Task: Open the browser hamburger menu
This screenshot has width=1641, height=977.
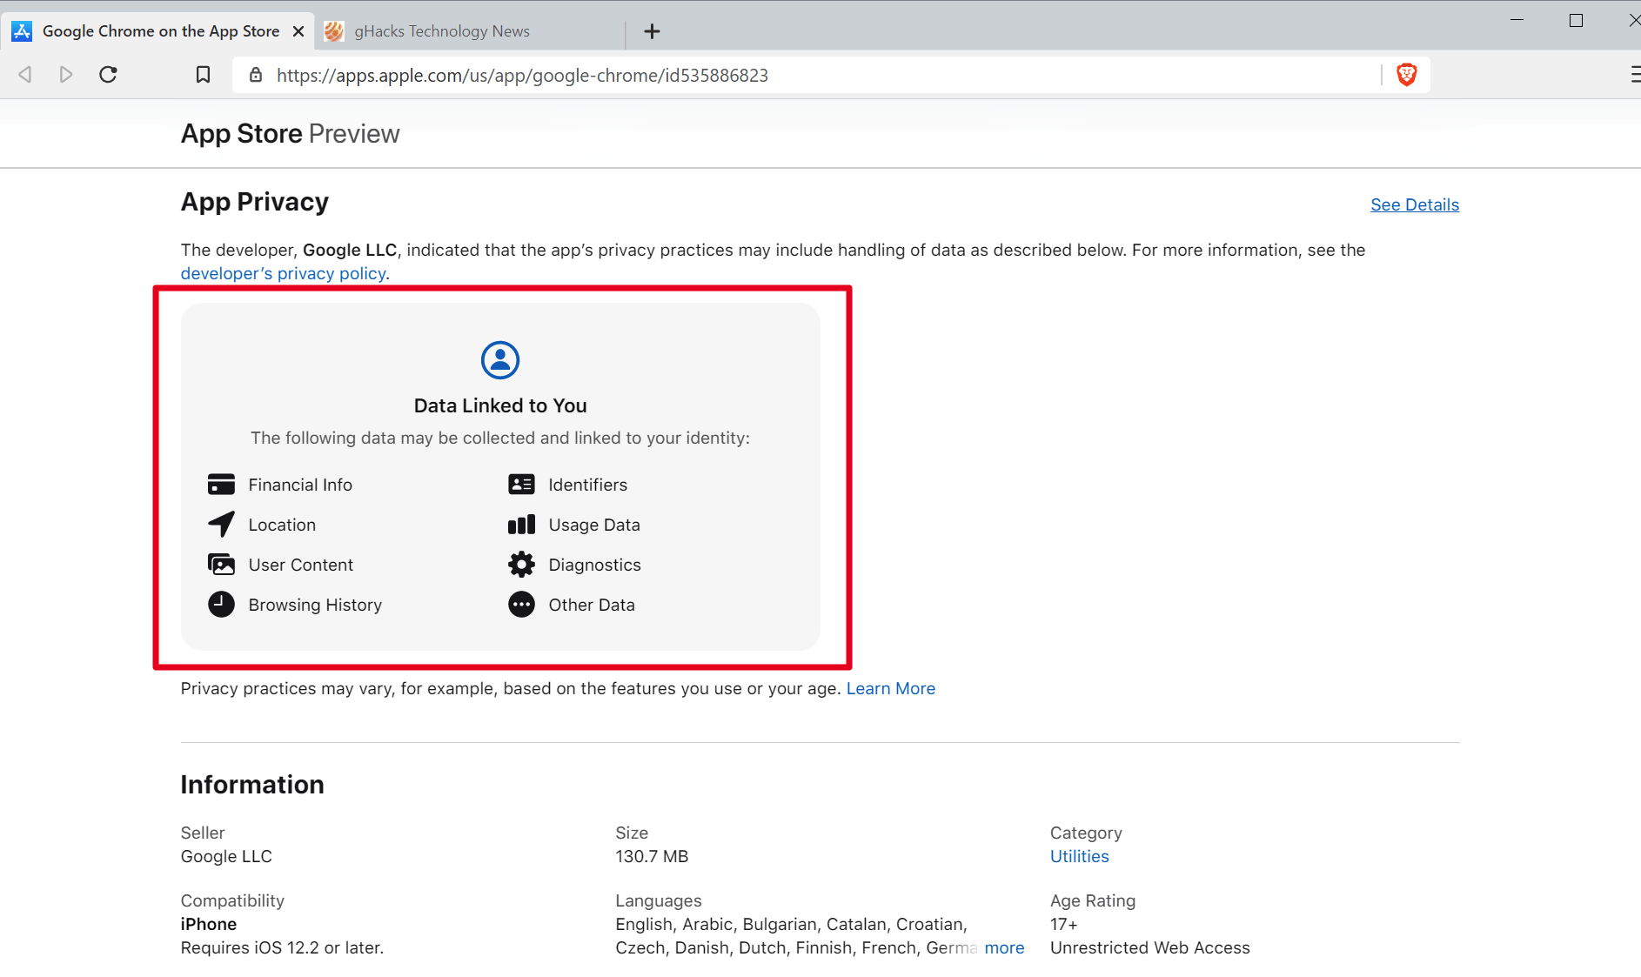Action: click(x=1633, y=75)
